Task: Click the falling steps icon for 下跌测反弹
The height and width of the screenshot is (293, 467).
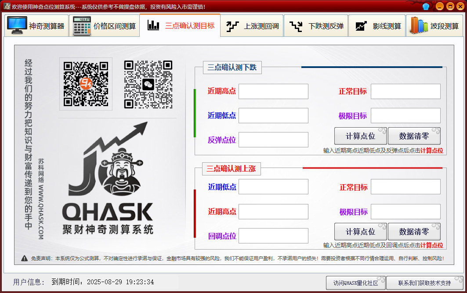Action: (297, 26)
